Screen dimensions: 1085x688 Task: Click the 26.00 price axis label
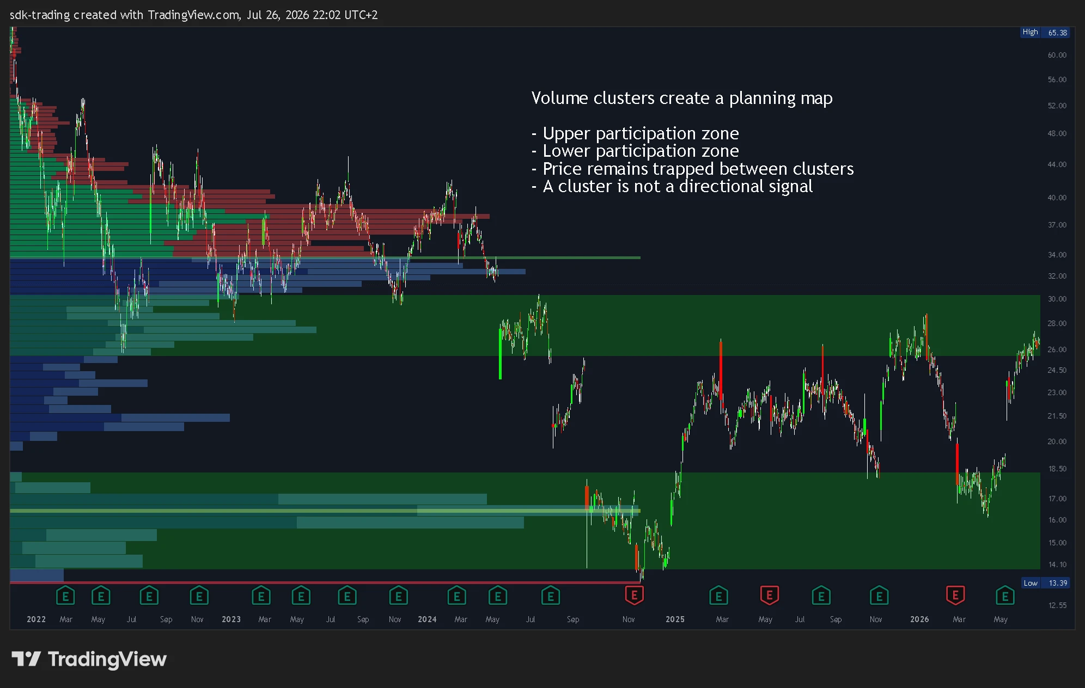point(1057,349)
